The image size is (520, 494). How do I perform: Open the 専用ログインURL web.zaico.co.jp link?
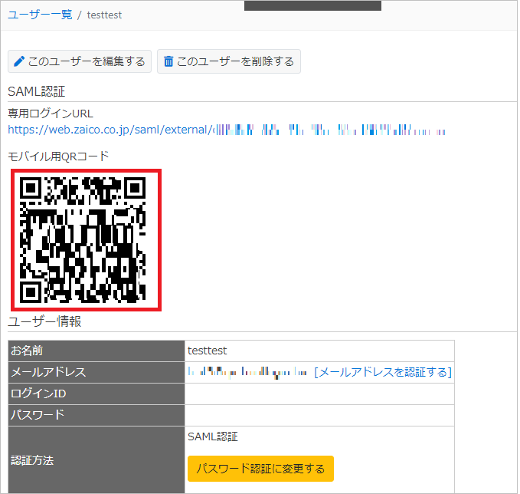227,130
